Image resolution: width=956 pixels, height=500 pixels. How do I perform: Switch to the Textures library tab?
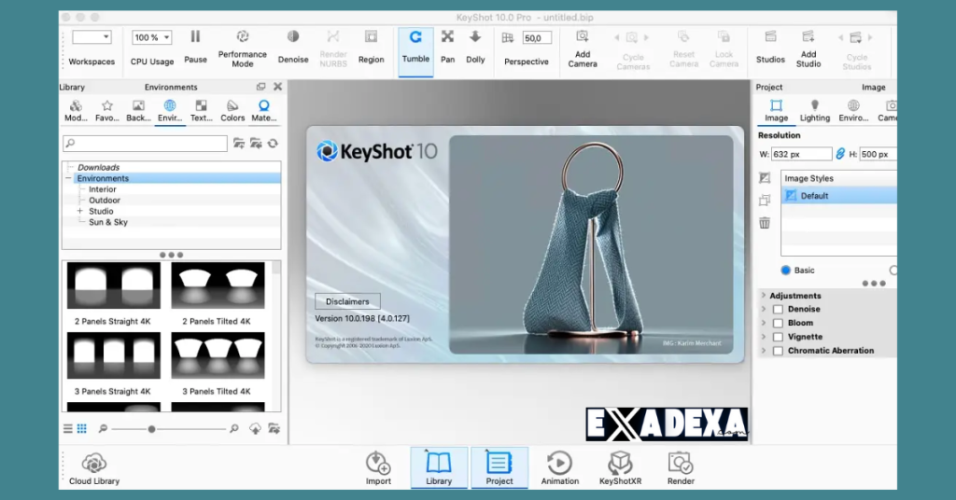(202, 111)
